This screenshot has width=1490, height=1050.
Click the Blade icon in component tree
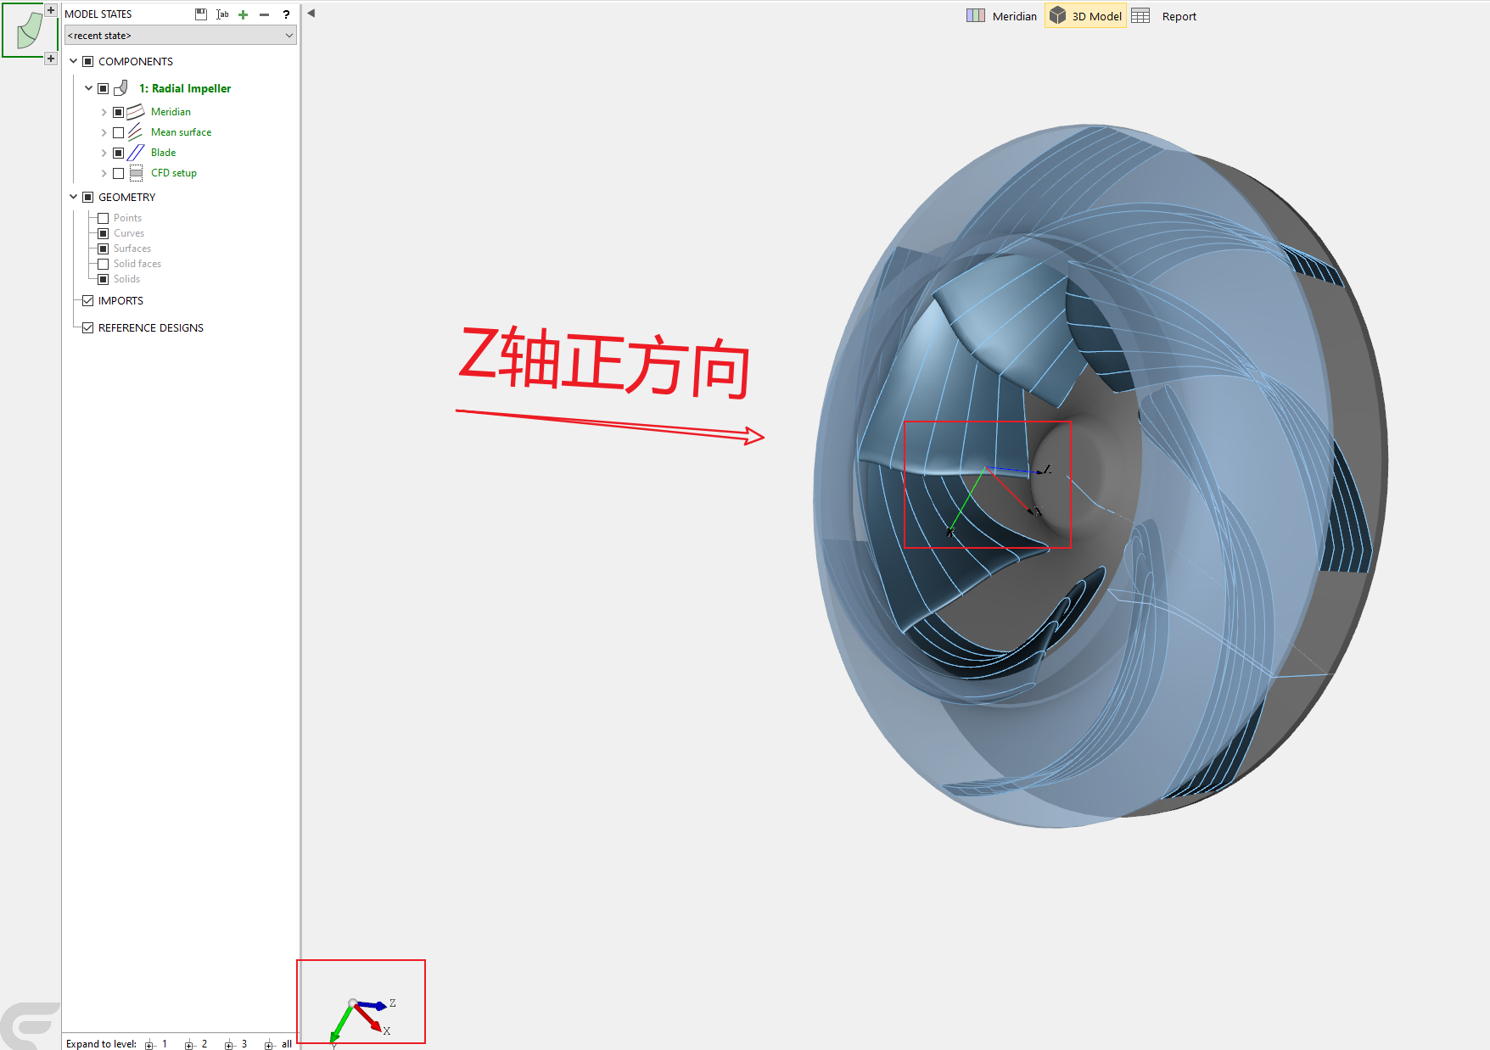[136, 153]
